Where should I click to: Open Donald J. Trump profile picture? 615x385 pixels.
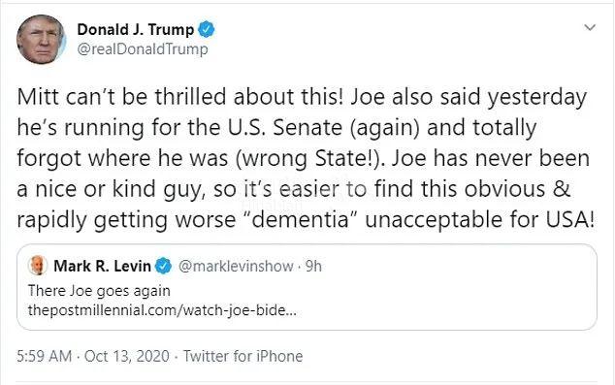pyautogui.click(x=41, y=39)
